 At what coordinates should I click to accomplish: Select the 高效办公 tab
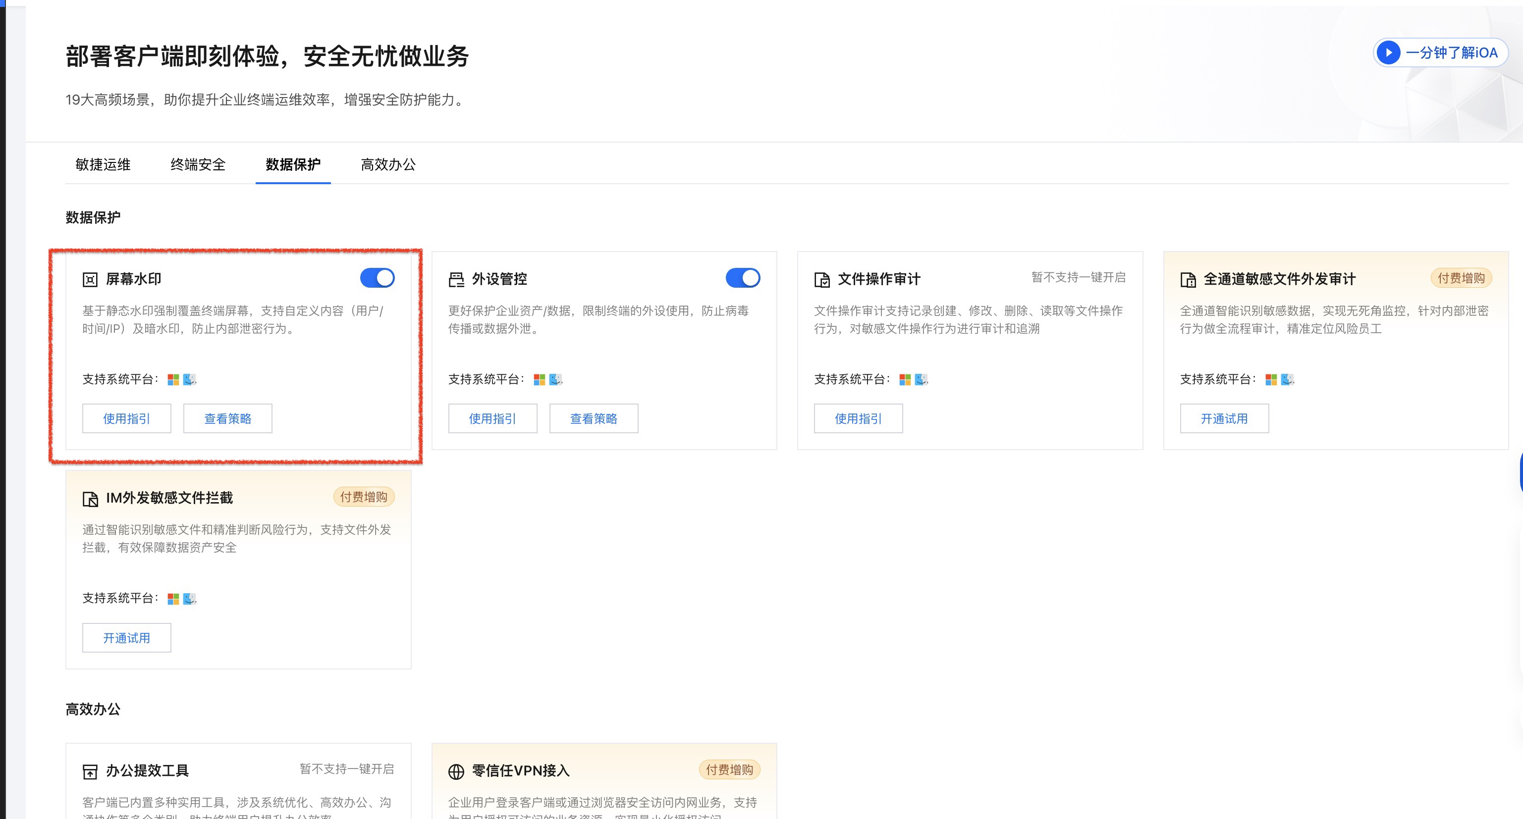388,164
